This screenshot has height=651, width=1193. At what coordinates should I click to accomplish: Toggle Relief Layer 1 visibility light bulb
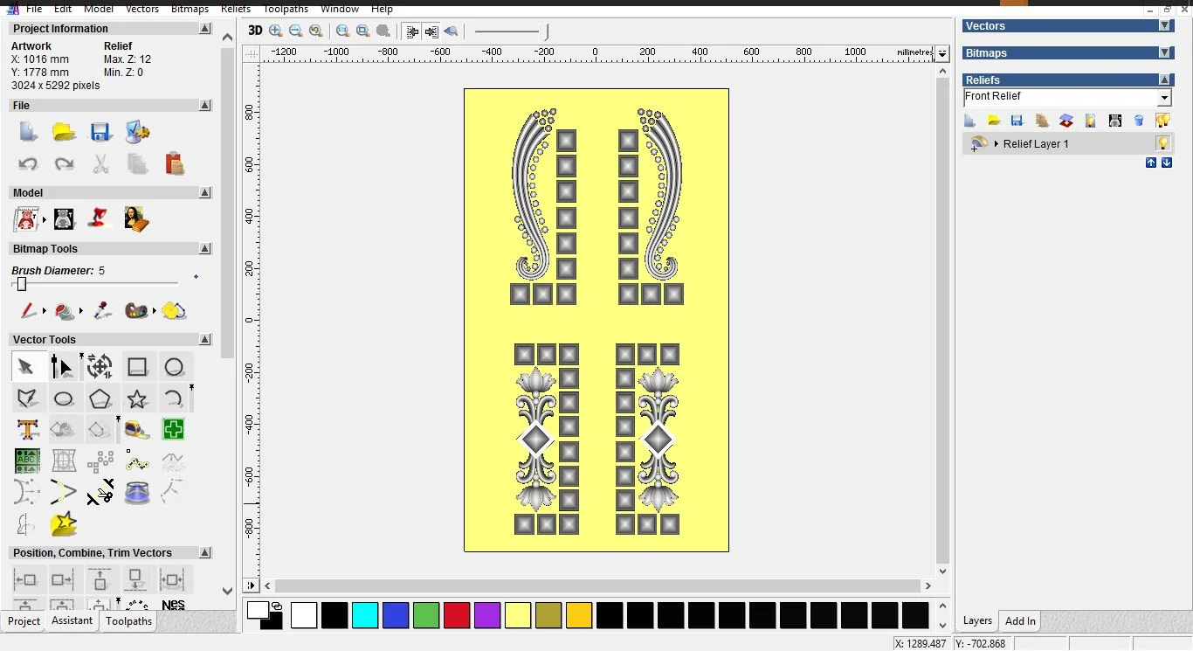click(x=1162, y=143)
